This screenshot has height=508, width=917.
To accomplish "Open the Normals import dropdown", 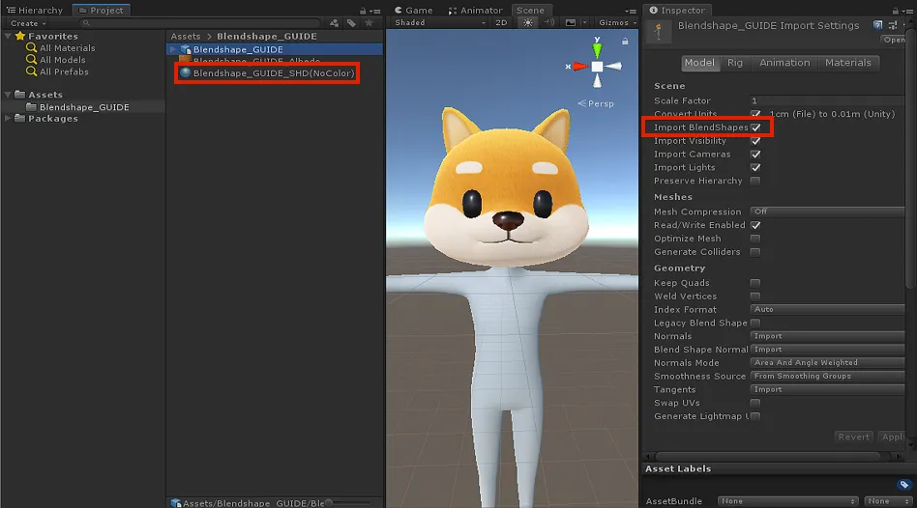I will pyautogui.click(x=827, y=336).
